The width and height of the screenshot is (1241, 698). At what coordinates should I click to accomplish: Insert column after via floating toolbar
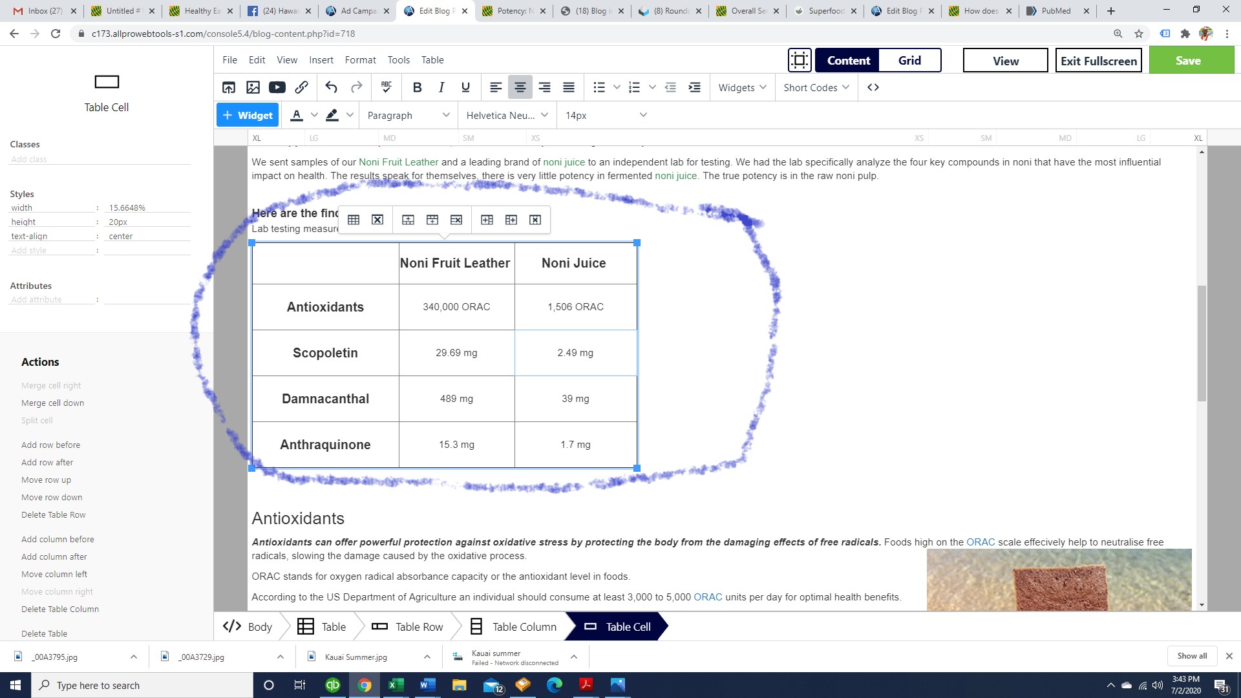(x=511, y=220)
